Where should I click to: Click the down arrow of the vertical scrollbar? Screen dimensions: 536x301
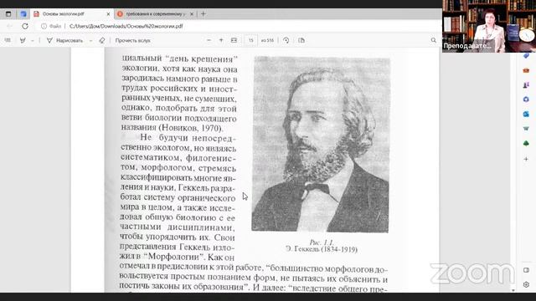pyautogui.click(x=513, y=290)
